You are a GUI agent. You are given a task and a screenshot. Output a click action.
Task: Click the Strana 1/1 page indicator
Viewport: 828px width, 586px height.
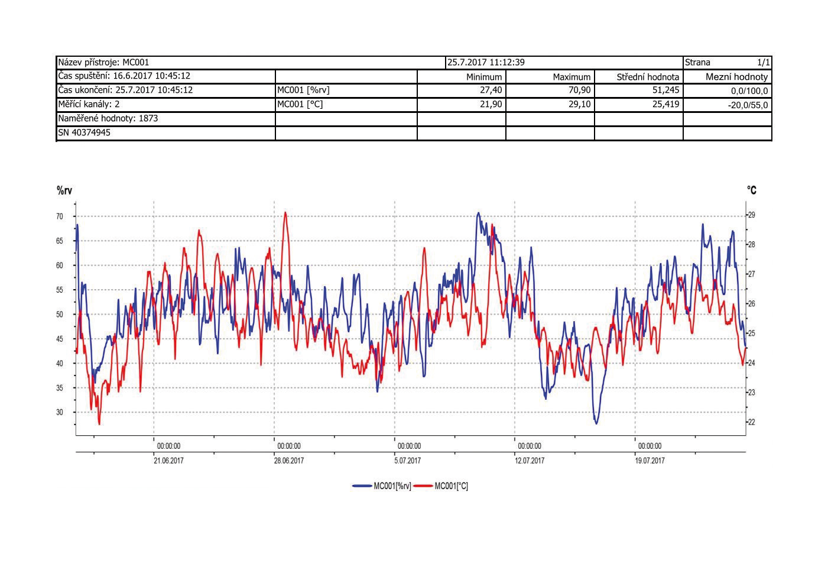[x=728, y=62]
